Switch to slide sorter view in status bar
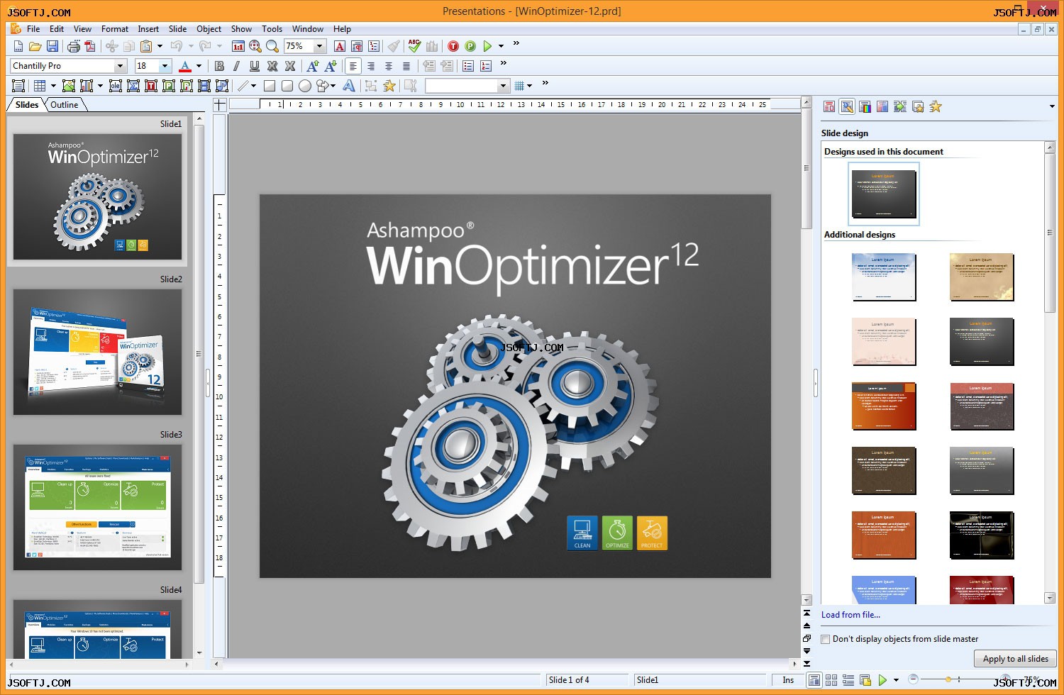Image resolution: width=1064 pixels, height=695 pixels. [x=831, y=680]
